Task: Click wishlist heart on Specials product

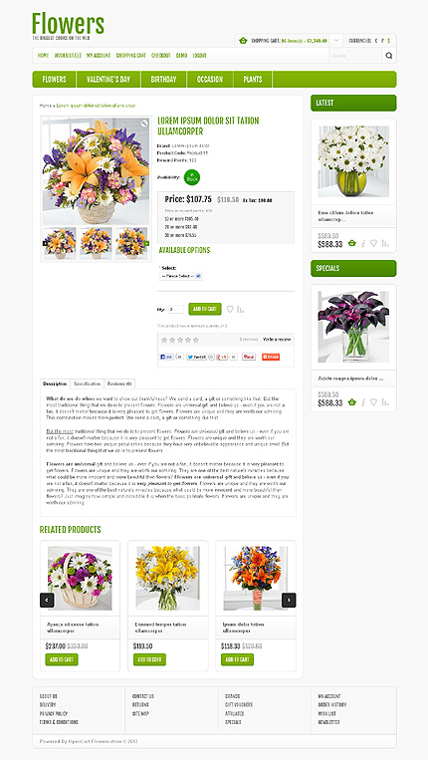Action: click(373, 402)
